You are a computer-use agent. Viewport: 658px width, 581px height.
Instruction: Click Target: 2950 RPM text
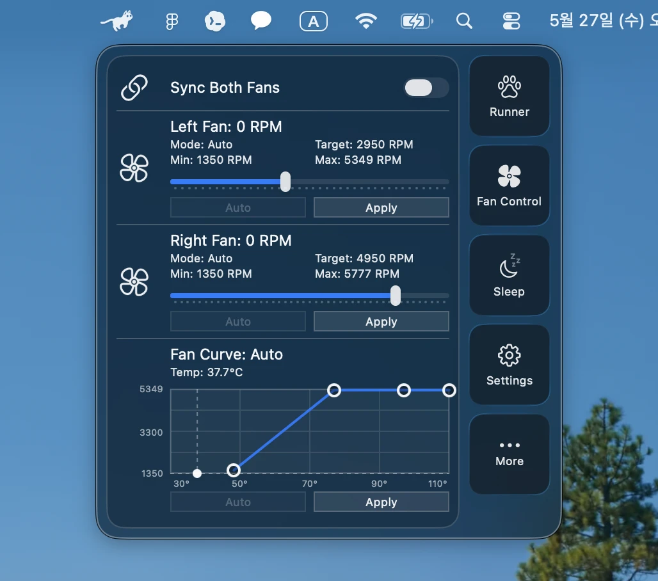(364, 145)
